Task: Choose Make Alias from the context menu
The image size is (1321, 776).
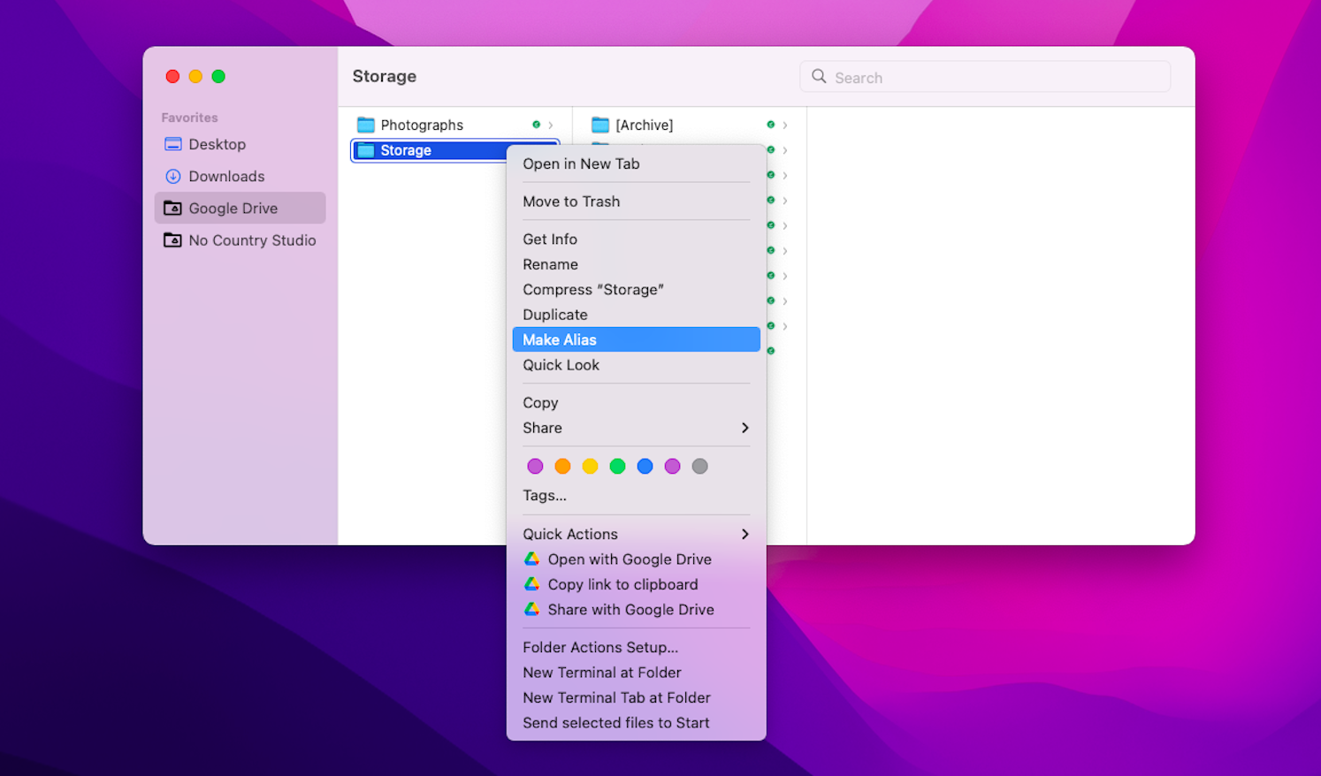Action: 560,339
